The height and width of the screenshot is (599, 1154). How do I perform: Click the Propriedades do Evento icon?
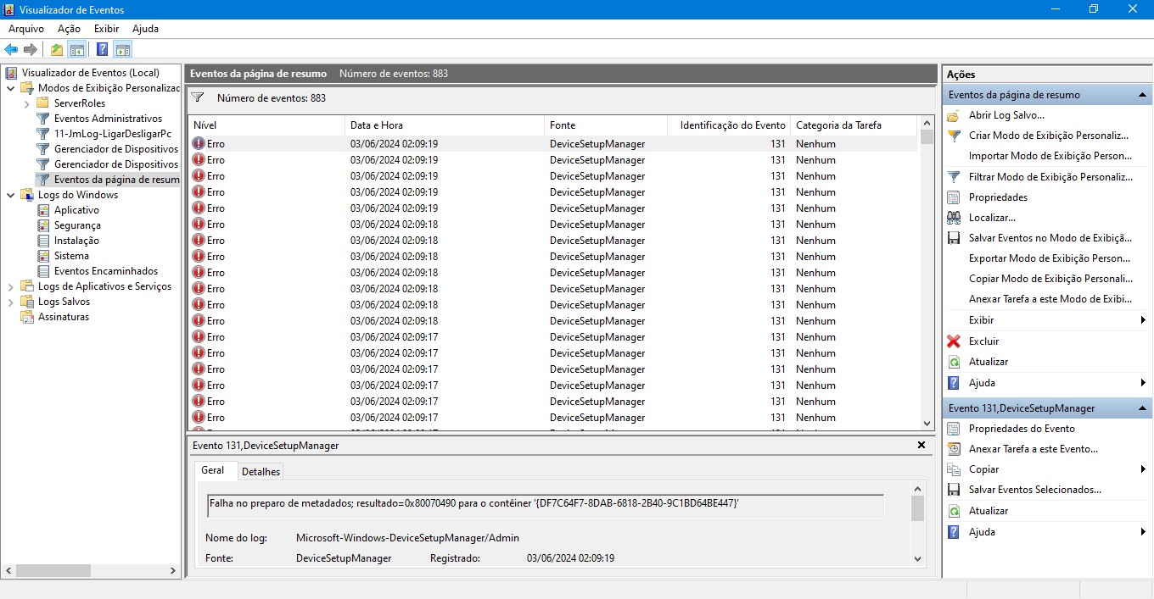(954, 429)
